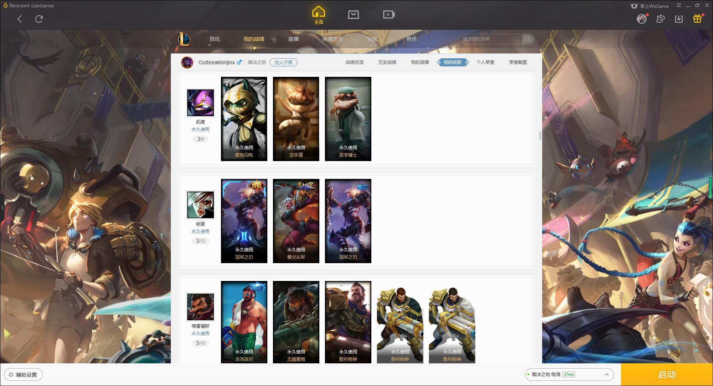Click the 3/8 skin count badge
The image size is (713, 386).
coord(201,139)
